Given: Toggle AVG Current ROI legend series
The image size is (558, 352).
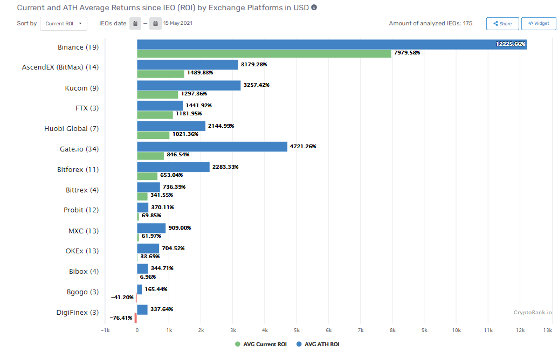Looking at the screenshot, I should [261, 344].
